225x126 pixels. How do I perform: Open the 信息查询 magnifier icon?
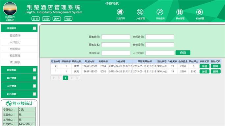[x=160, y=12]
